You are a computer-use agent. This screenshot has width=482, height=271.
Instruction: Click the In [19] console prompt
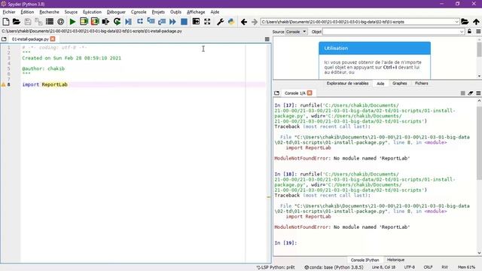[x=285, y=242]
